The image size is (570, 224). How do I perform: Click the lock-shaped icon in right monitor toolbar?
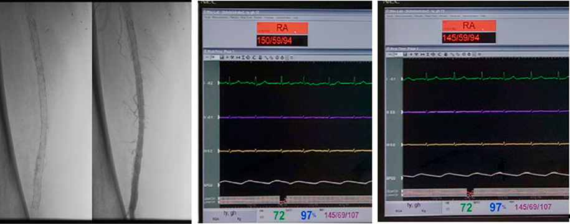pos(446,54)
